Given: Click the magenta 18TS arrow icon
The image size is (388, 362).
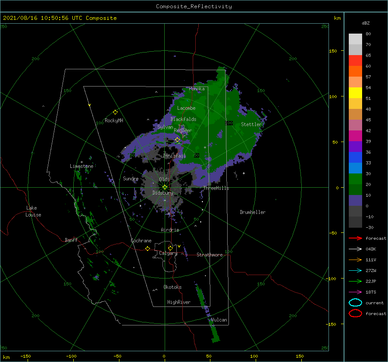Looking at the screenshot, I should [x=355, y=292].
